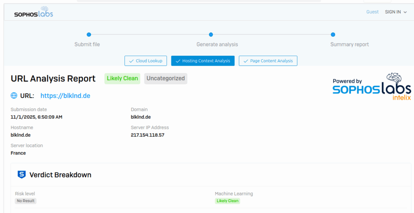Click the Generate analysis step circle
The height and width of the screenshot is (213, 414).
[211, 35]
